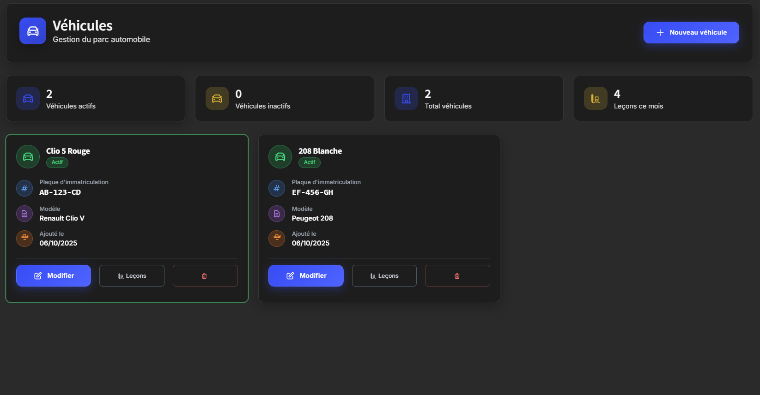Select the Véhicules actifs stat card
The width and height of the screenshot is (760, 395).
point(96,99)
